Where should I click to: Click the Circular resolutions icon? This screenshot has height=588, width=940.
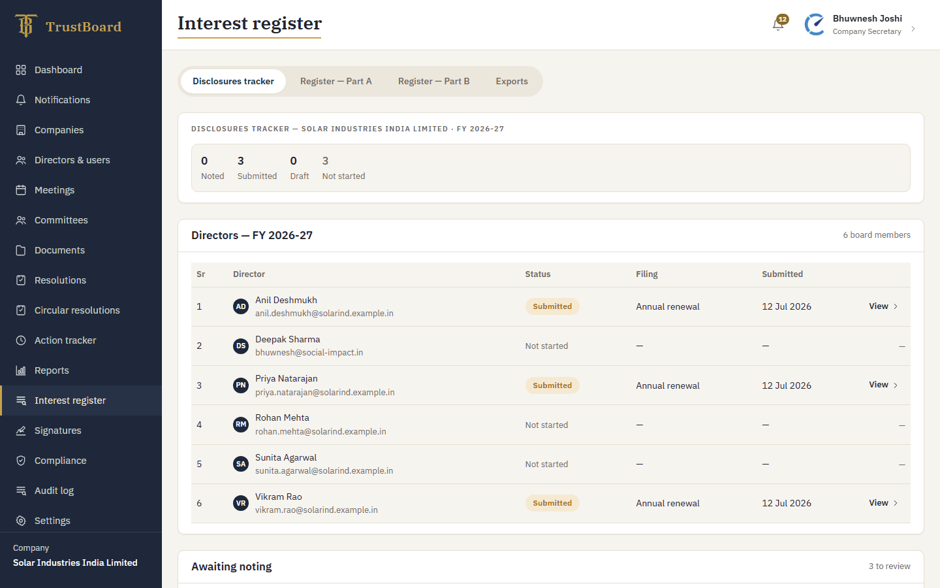click(x=21, y=310)
